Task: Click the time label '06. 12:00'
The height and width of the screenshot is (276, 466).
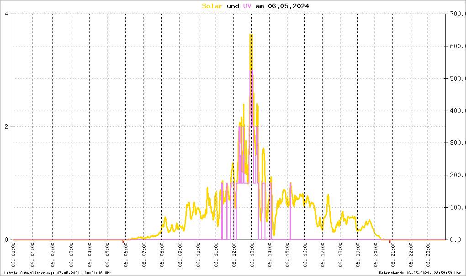Action: tap(234, 255)
